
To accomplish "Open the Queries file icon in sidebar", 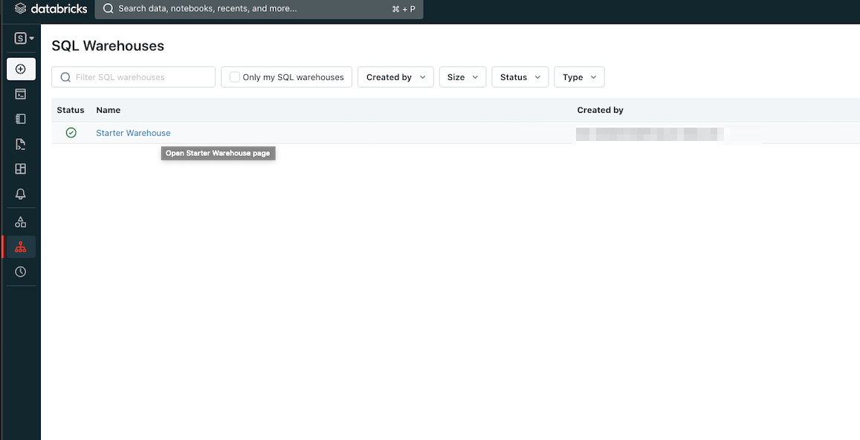I will pyautogui.click(x=21, y=144).
